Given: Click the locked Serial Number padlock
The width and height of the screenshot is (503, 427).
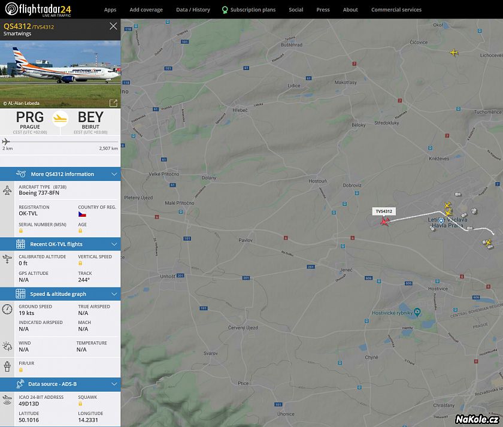Looking at the screenshot, I should coord(21,231).
